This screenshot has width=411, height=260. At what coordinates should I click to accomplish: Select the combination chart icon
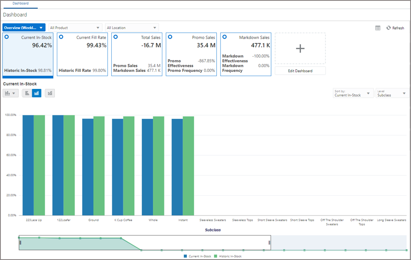click(49, 93)
